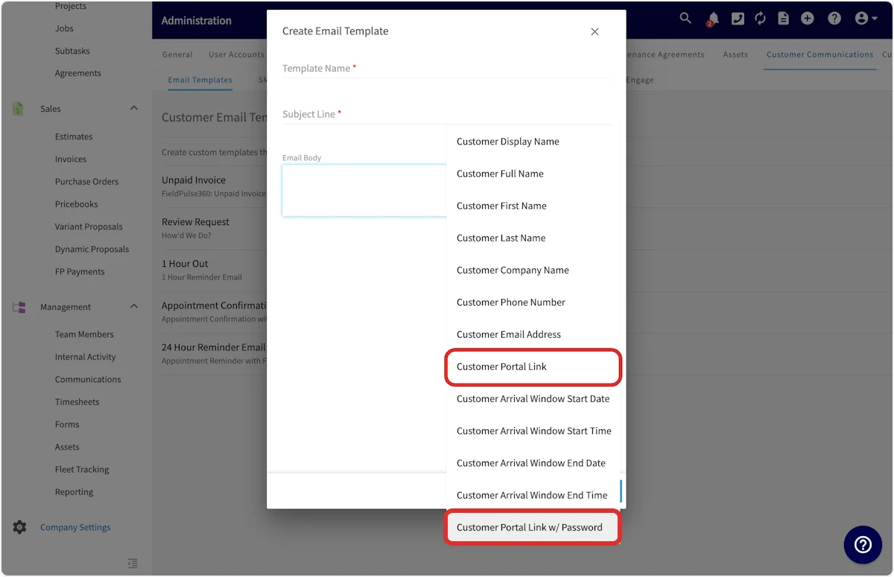Screen dimensions: 894x577
Task: Switch to the User Accounts tab
Action: pyautogui.click(x=236, y=54)
